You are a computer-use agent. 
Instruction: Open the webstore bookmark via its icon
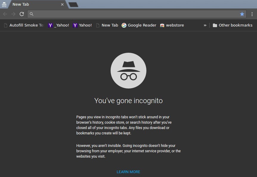click(x=162, y=25)
